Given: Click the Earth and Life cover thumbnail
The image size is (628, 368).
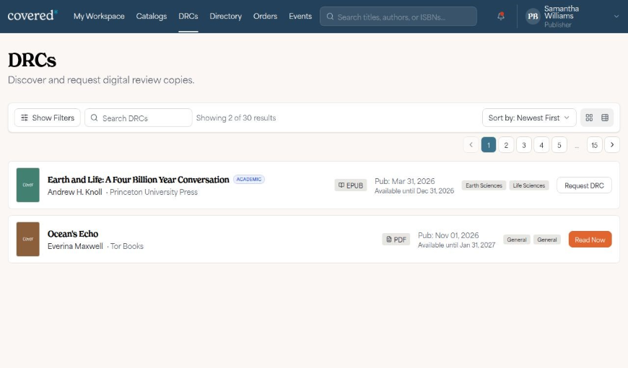Looking at the screenshot, I should pyautogui.click(x=27, y=185).
